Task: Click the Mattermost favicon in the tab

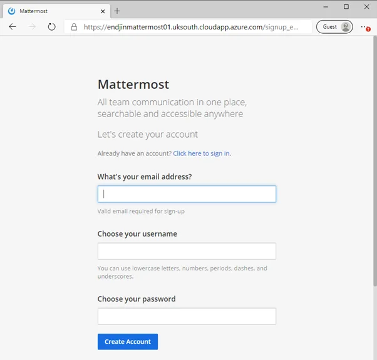Action: click(x=11, y=11)
